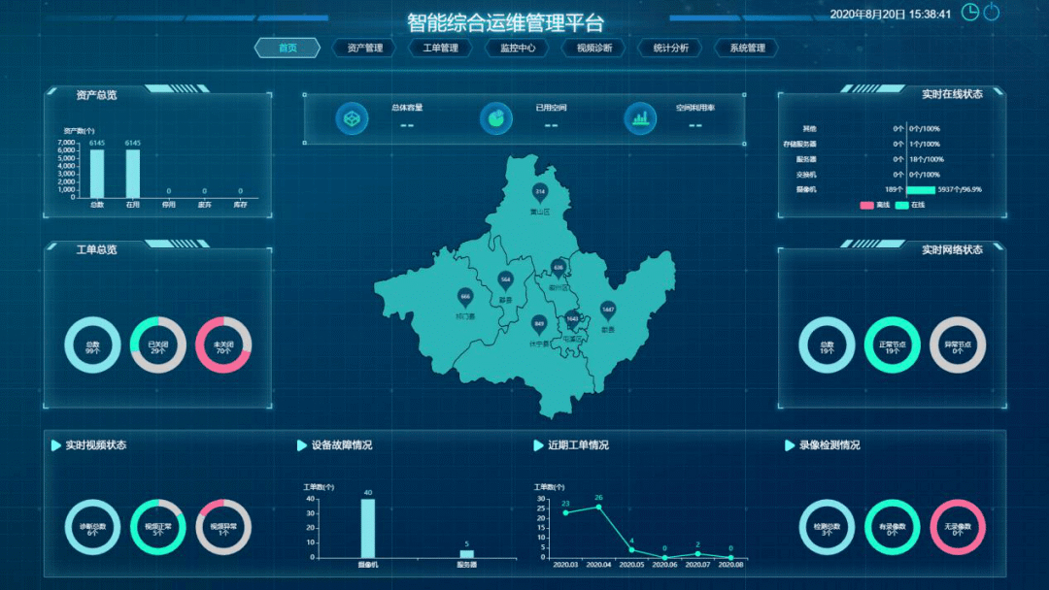Click the 库存 axis label in 资产总览
The image size is (1049, 590).
point(240,205)
